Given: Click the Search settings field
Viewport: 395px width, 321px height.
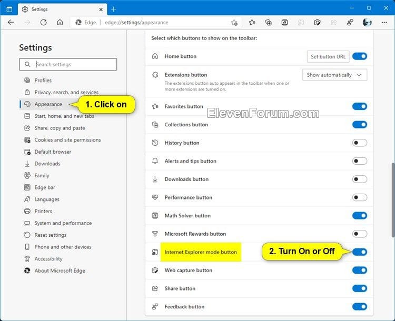Looking at the screenshot, I should click(x=68, y=64).
